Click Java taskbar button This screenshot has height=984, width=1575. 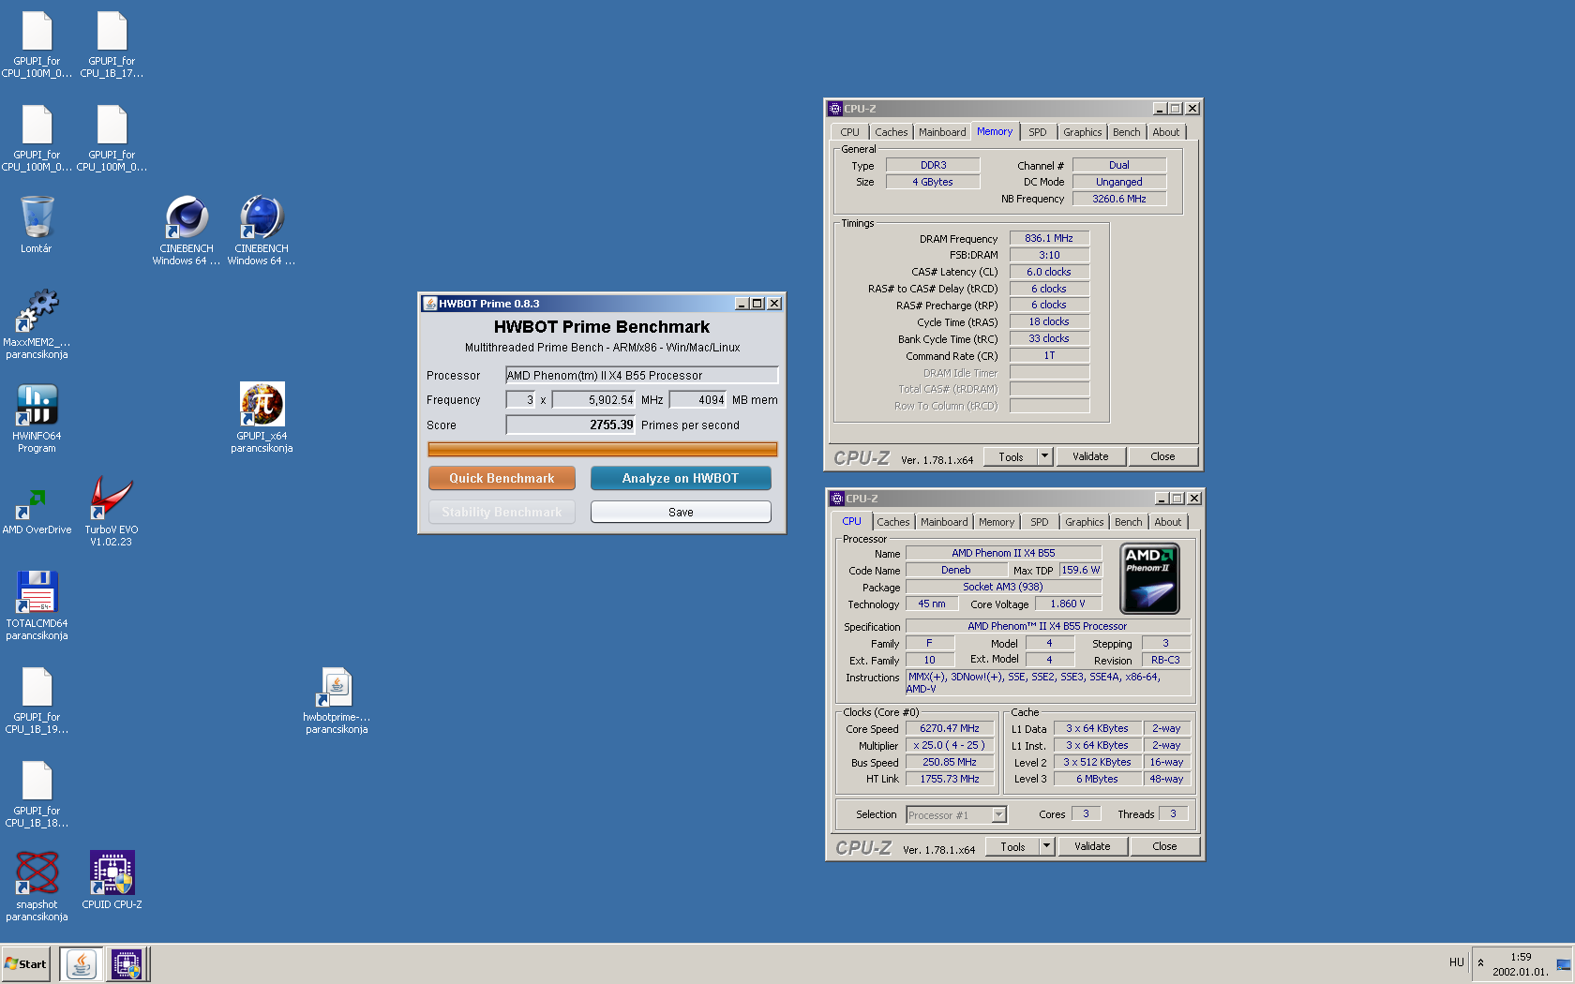tap(82, 963)
